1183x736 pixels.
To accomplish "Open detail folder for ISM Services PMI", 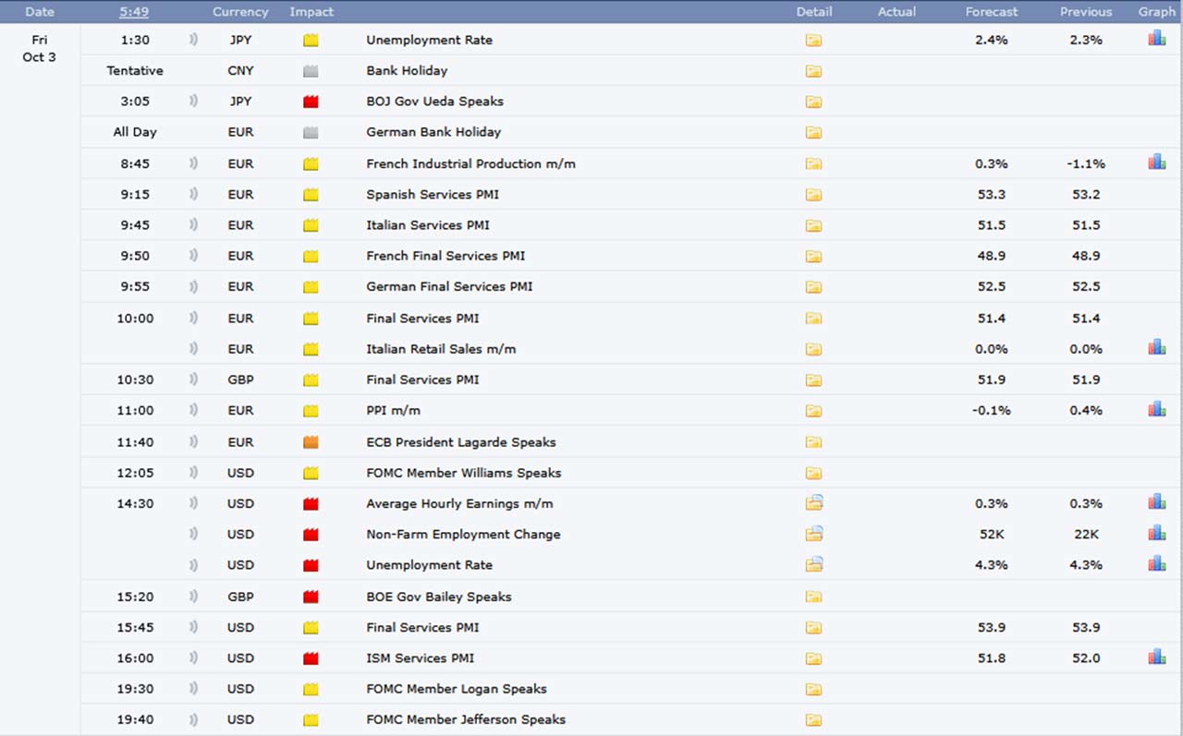I will pos(813,658).
